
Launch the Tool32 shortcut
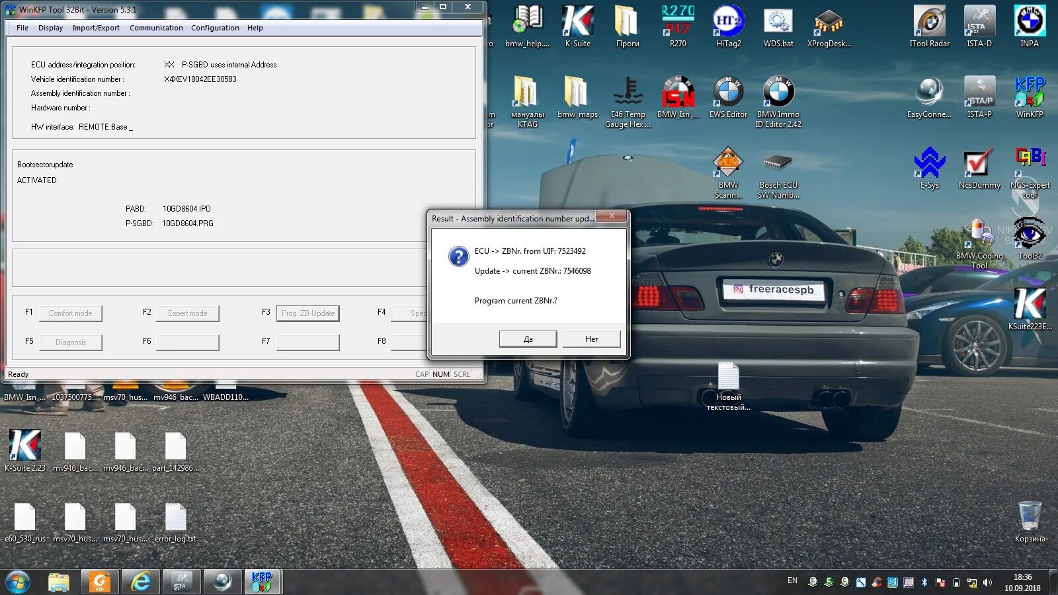(1030, 239)
